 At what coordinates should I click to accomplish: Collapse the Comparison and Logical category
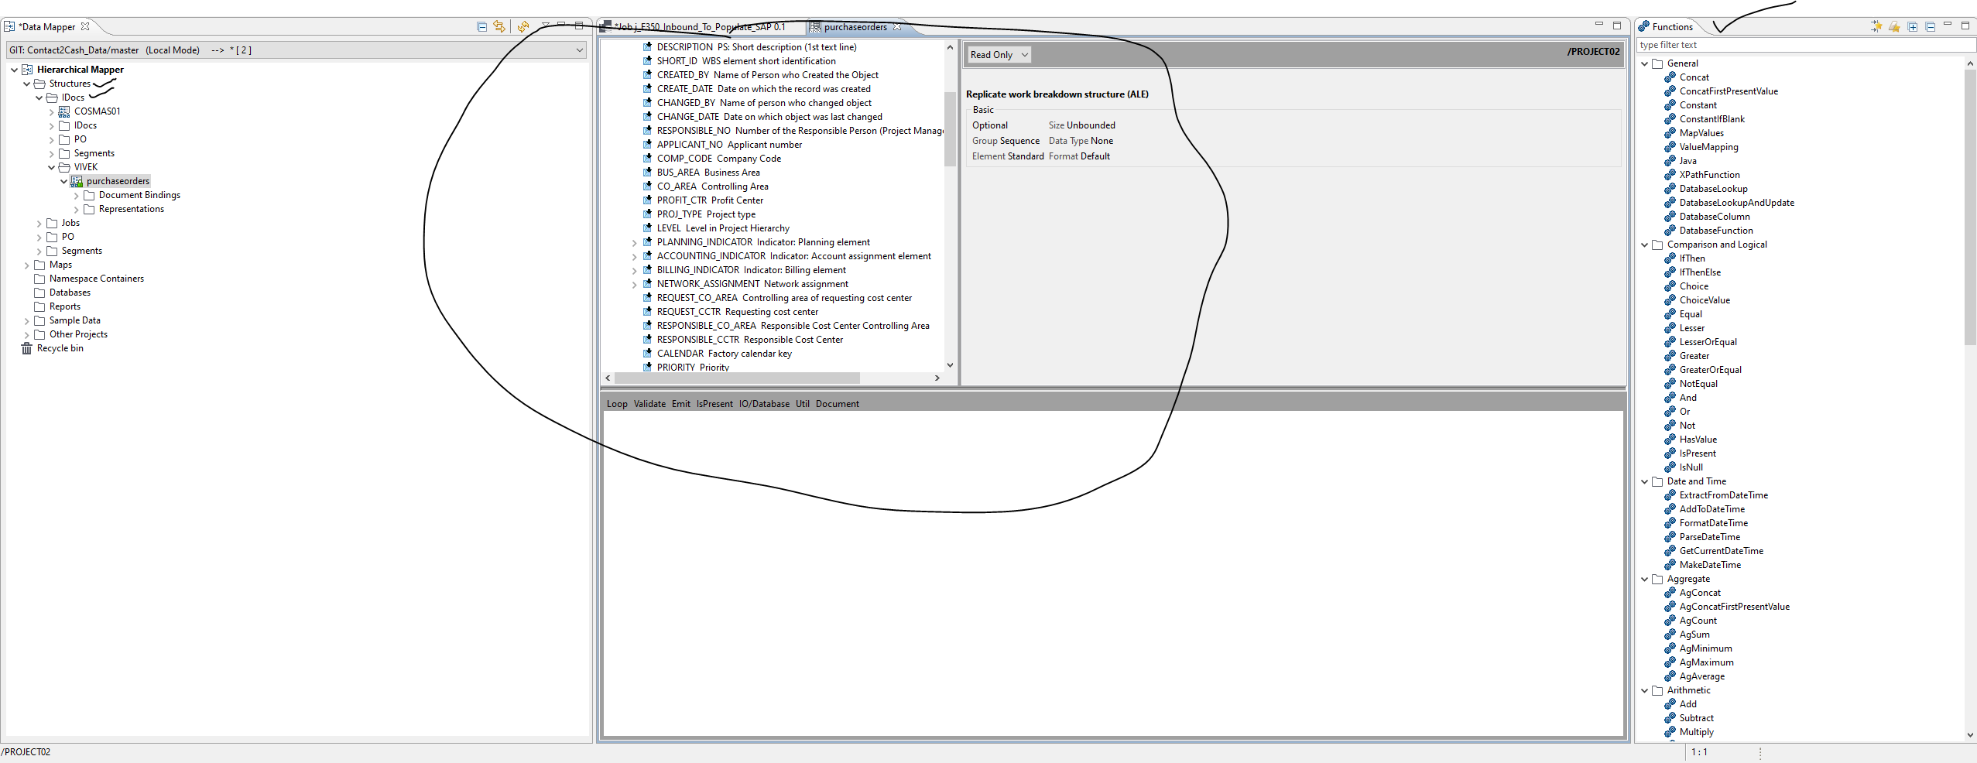[x=1645, y=245]
